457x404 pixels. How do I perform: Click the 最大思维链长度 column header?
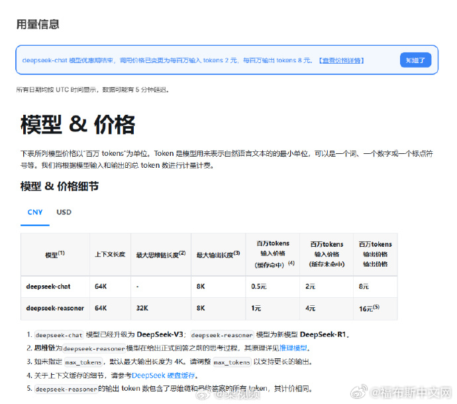click(x=161, y=255)
